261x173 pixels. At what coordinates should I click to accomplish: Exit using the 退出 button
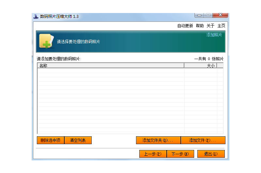(x=211, y=154)
